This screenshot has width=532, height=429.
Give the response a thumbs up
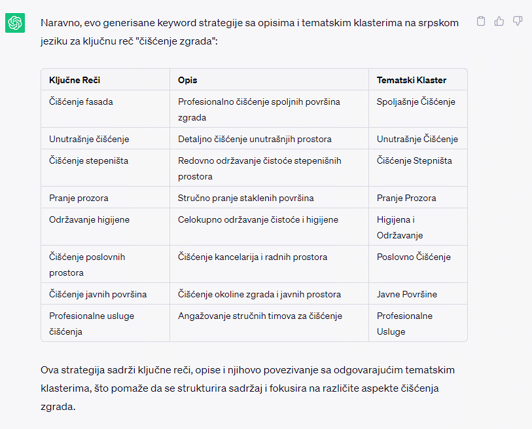(x=499, y=21)
